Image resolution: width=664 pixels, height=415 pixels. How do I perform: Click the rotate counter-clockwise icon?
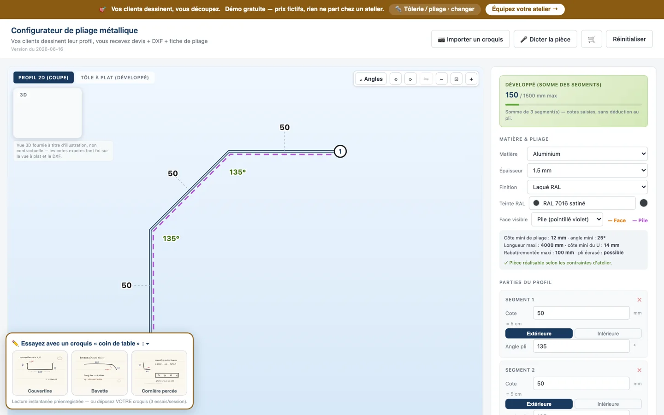point(396,79)
